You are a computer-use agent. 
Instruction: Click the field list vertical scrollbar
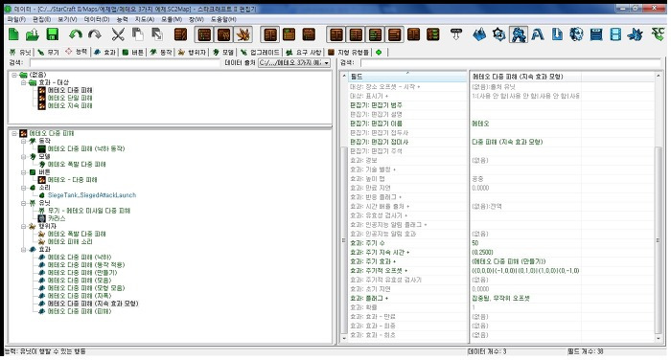[x=343, y=240]
